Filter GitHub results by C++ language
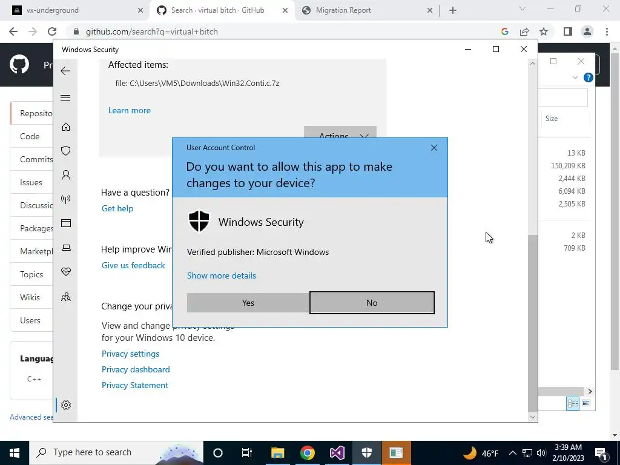This screenshot has height=465, width=620. 34,379
